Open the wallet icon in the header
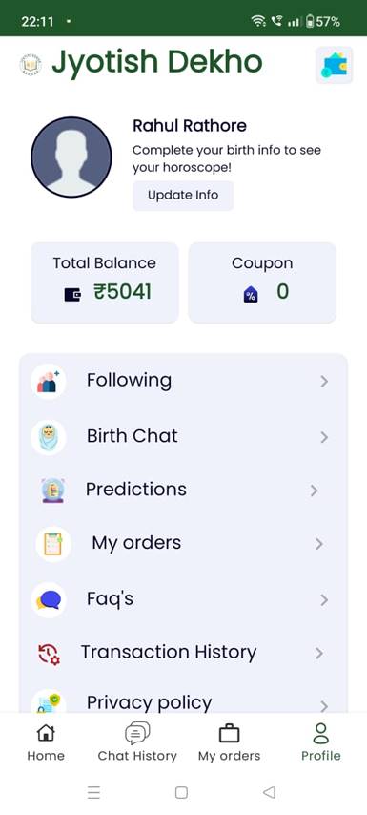Image resolution: width=367 pixels, height=815 pixels. point(335,65)
